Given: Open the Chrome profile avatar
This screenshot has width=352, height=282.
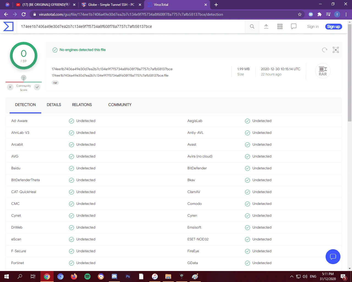Looking at the screenshot, I should tap(337, 14).
